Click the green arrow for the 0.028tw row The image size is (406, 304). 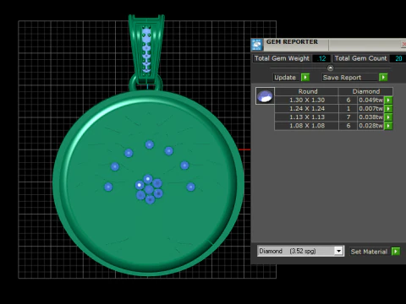(388, 126)
